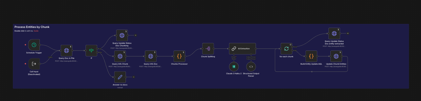Click the 'Build Entity Update AQL' label text
The height and width of the screenshot is (101, 421).
click(x=311, y=64)
